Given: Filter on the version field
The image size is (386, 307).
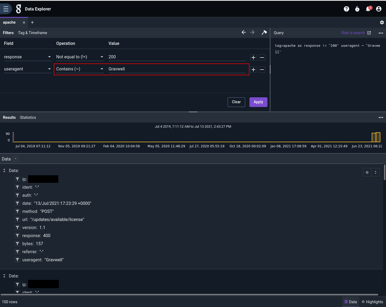Looking at the screenshot, I should tap(17, 227).
